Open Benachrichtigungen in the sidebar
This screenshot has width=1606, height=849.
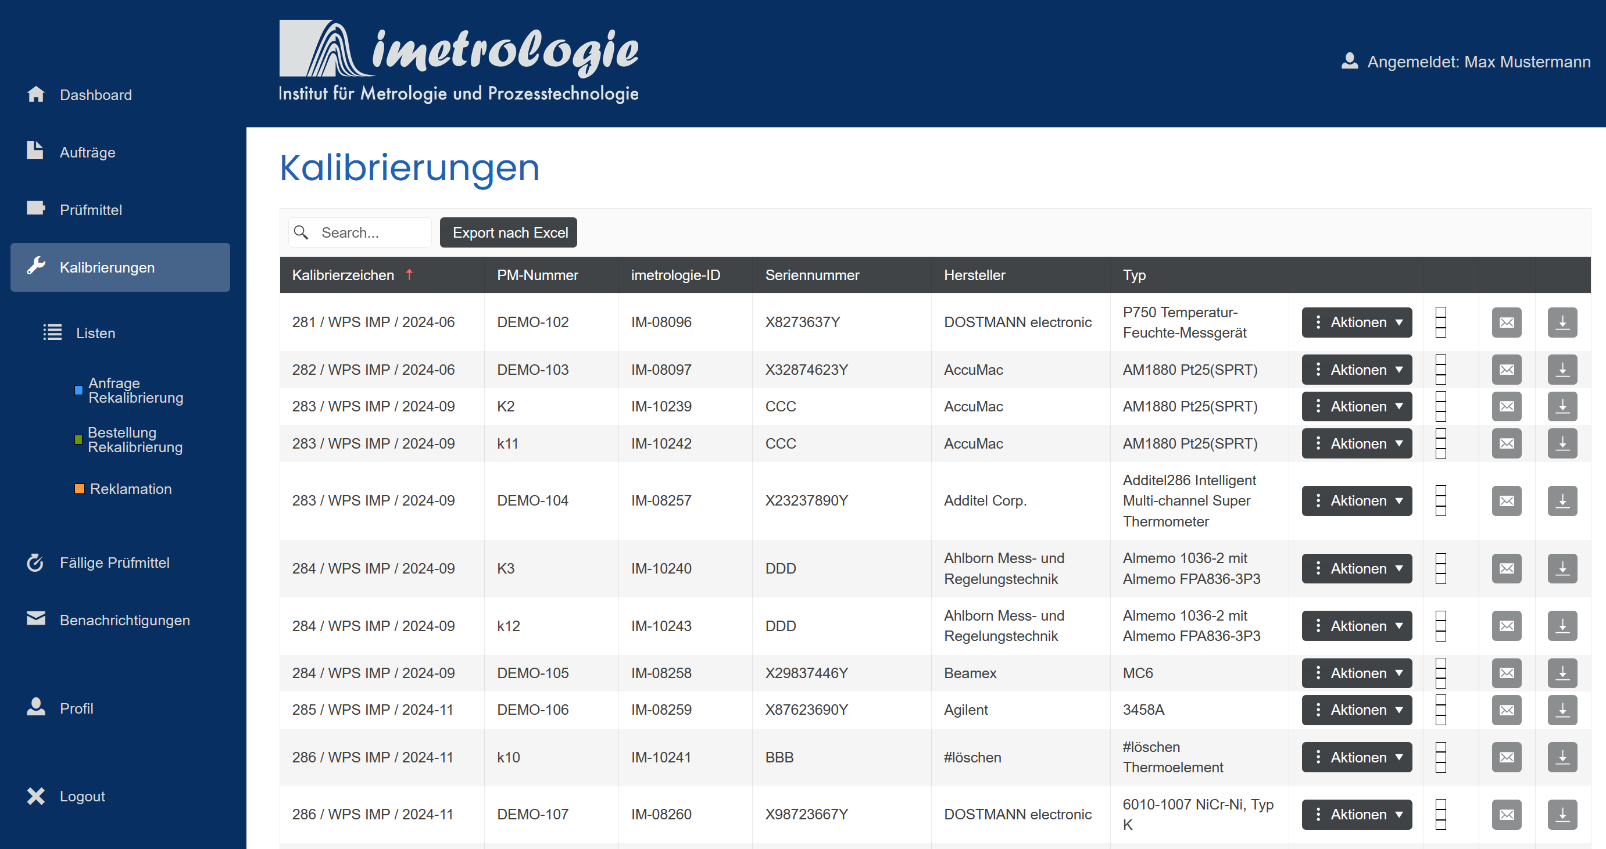[120, 620]
